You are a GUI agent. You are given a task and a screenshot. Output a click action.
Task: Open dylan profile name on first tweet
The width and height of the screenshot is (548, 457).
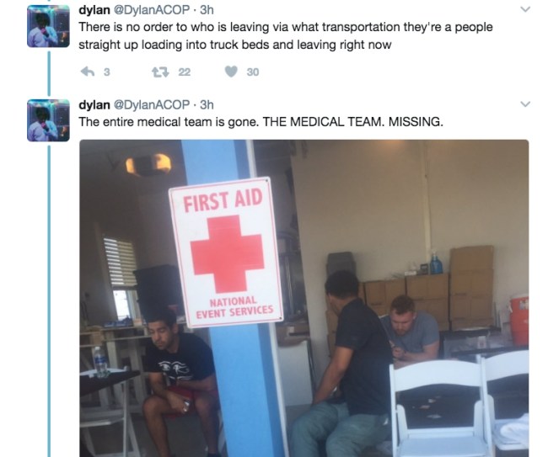pyautogui.click(x=94, y=10)
